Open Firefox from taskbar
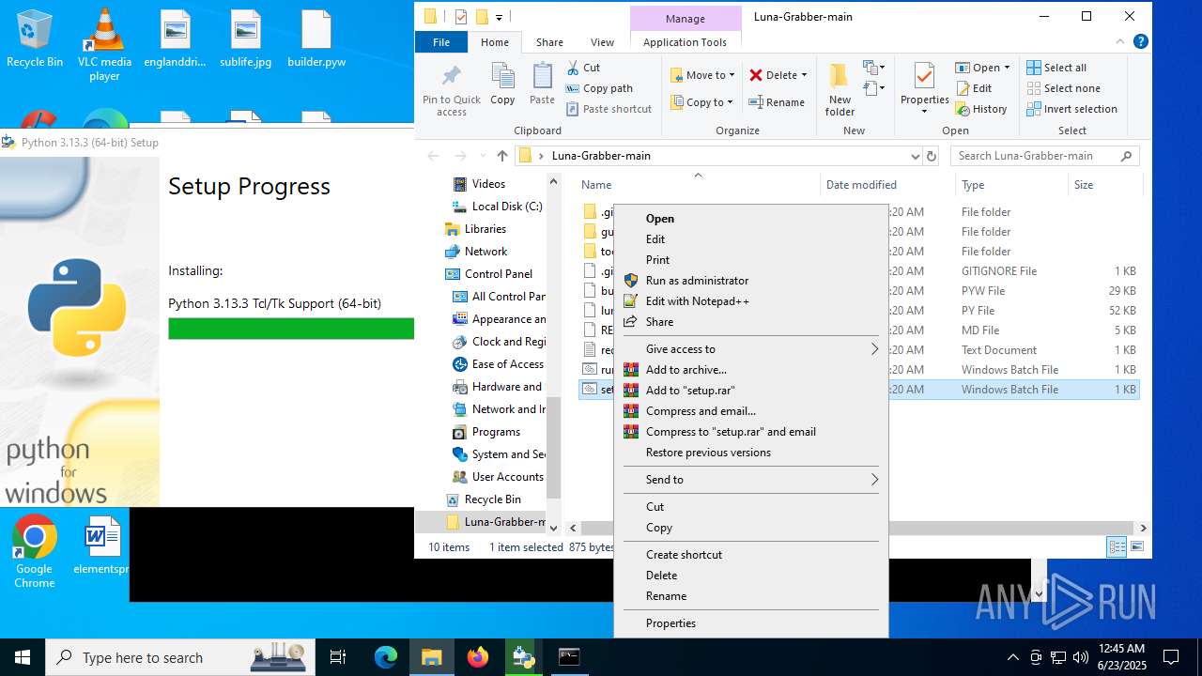This screenshot has width=1202, height=676. click(478, 657)
